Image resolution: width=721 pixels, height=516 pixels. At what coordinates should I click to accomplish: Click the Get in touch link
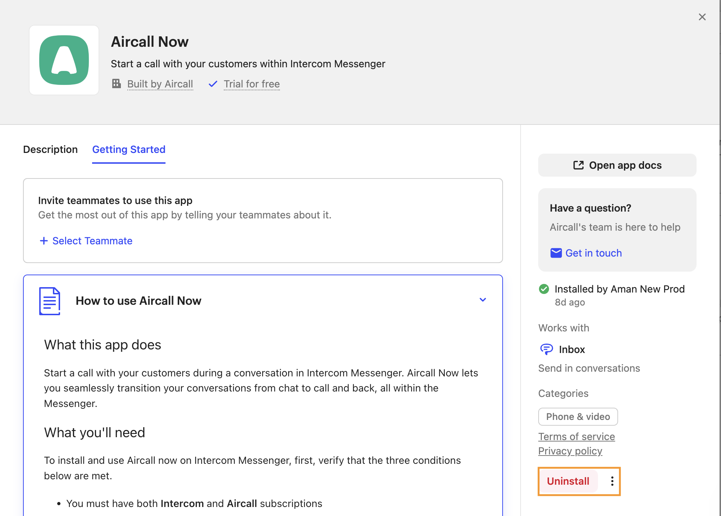(593, 253)
